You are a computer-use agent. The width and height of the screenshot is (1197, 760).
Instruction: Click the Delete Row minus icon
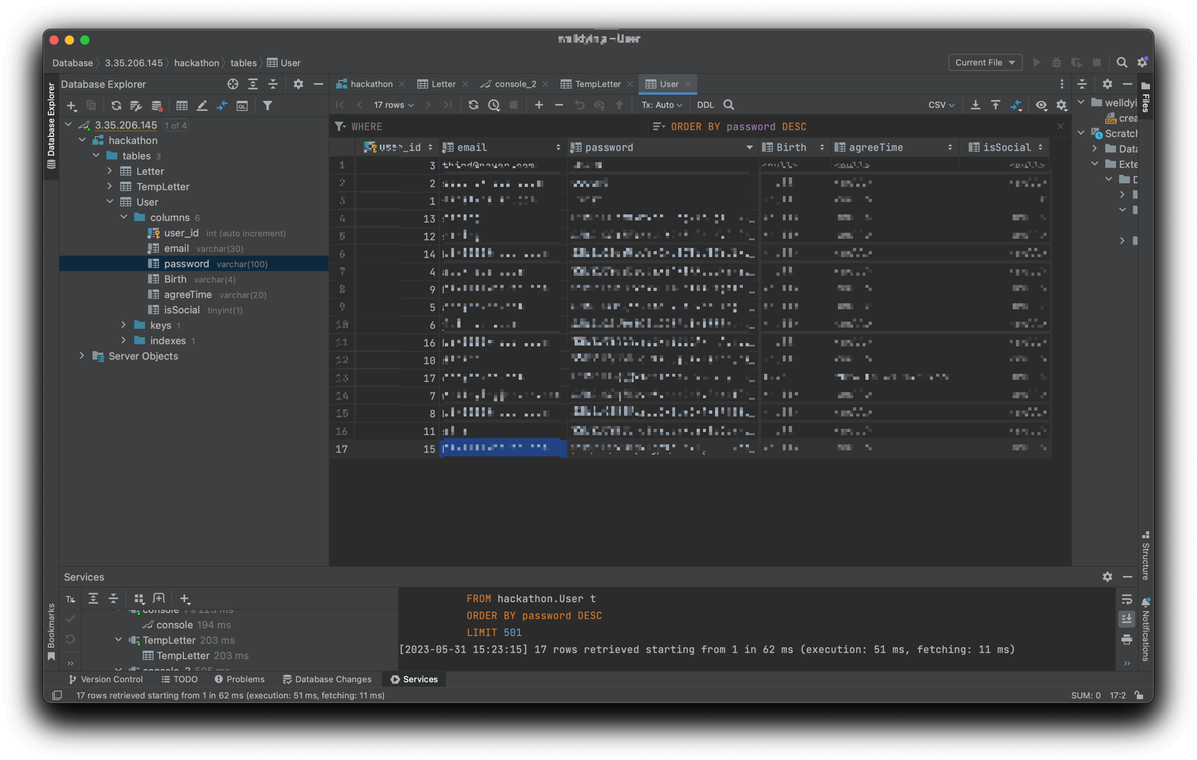(x=559, y=105)
